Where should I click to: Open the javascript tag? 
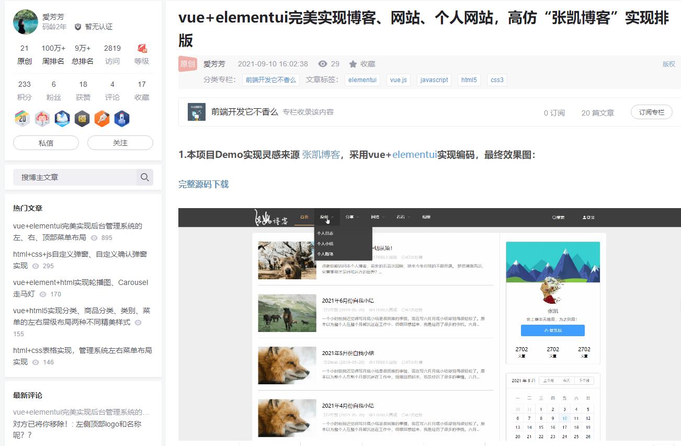(434, 80)
